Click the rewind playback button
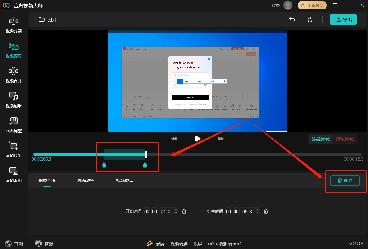 (x=174, y=139)
